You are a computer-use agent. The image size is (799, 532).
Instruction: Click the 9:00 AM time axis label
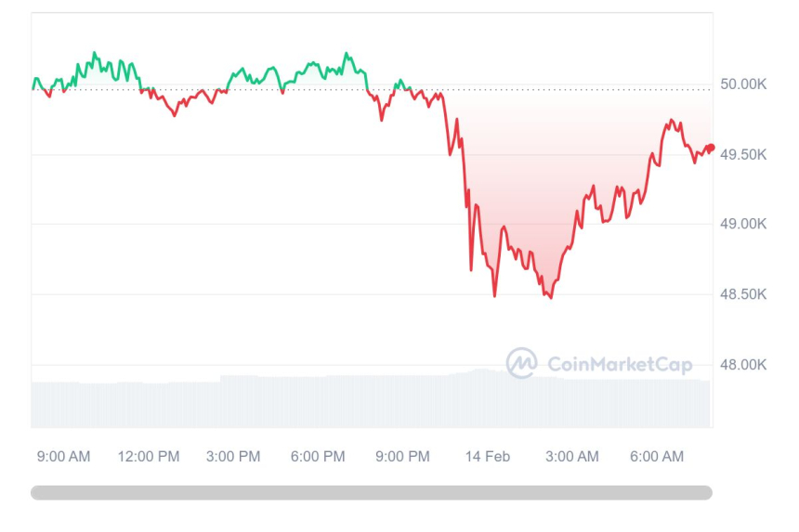[x=64, y=456]
